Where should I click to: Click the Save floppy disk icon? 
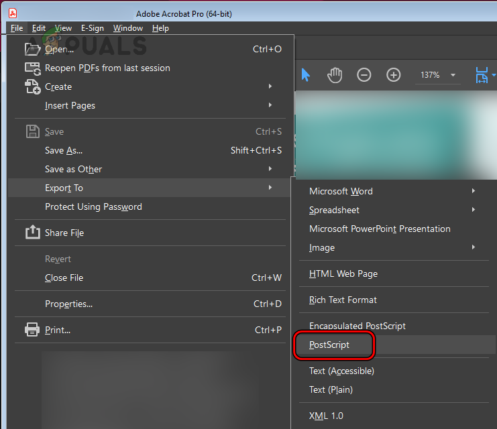[x=32, y=131]
